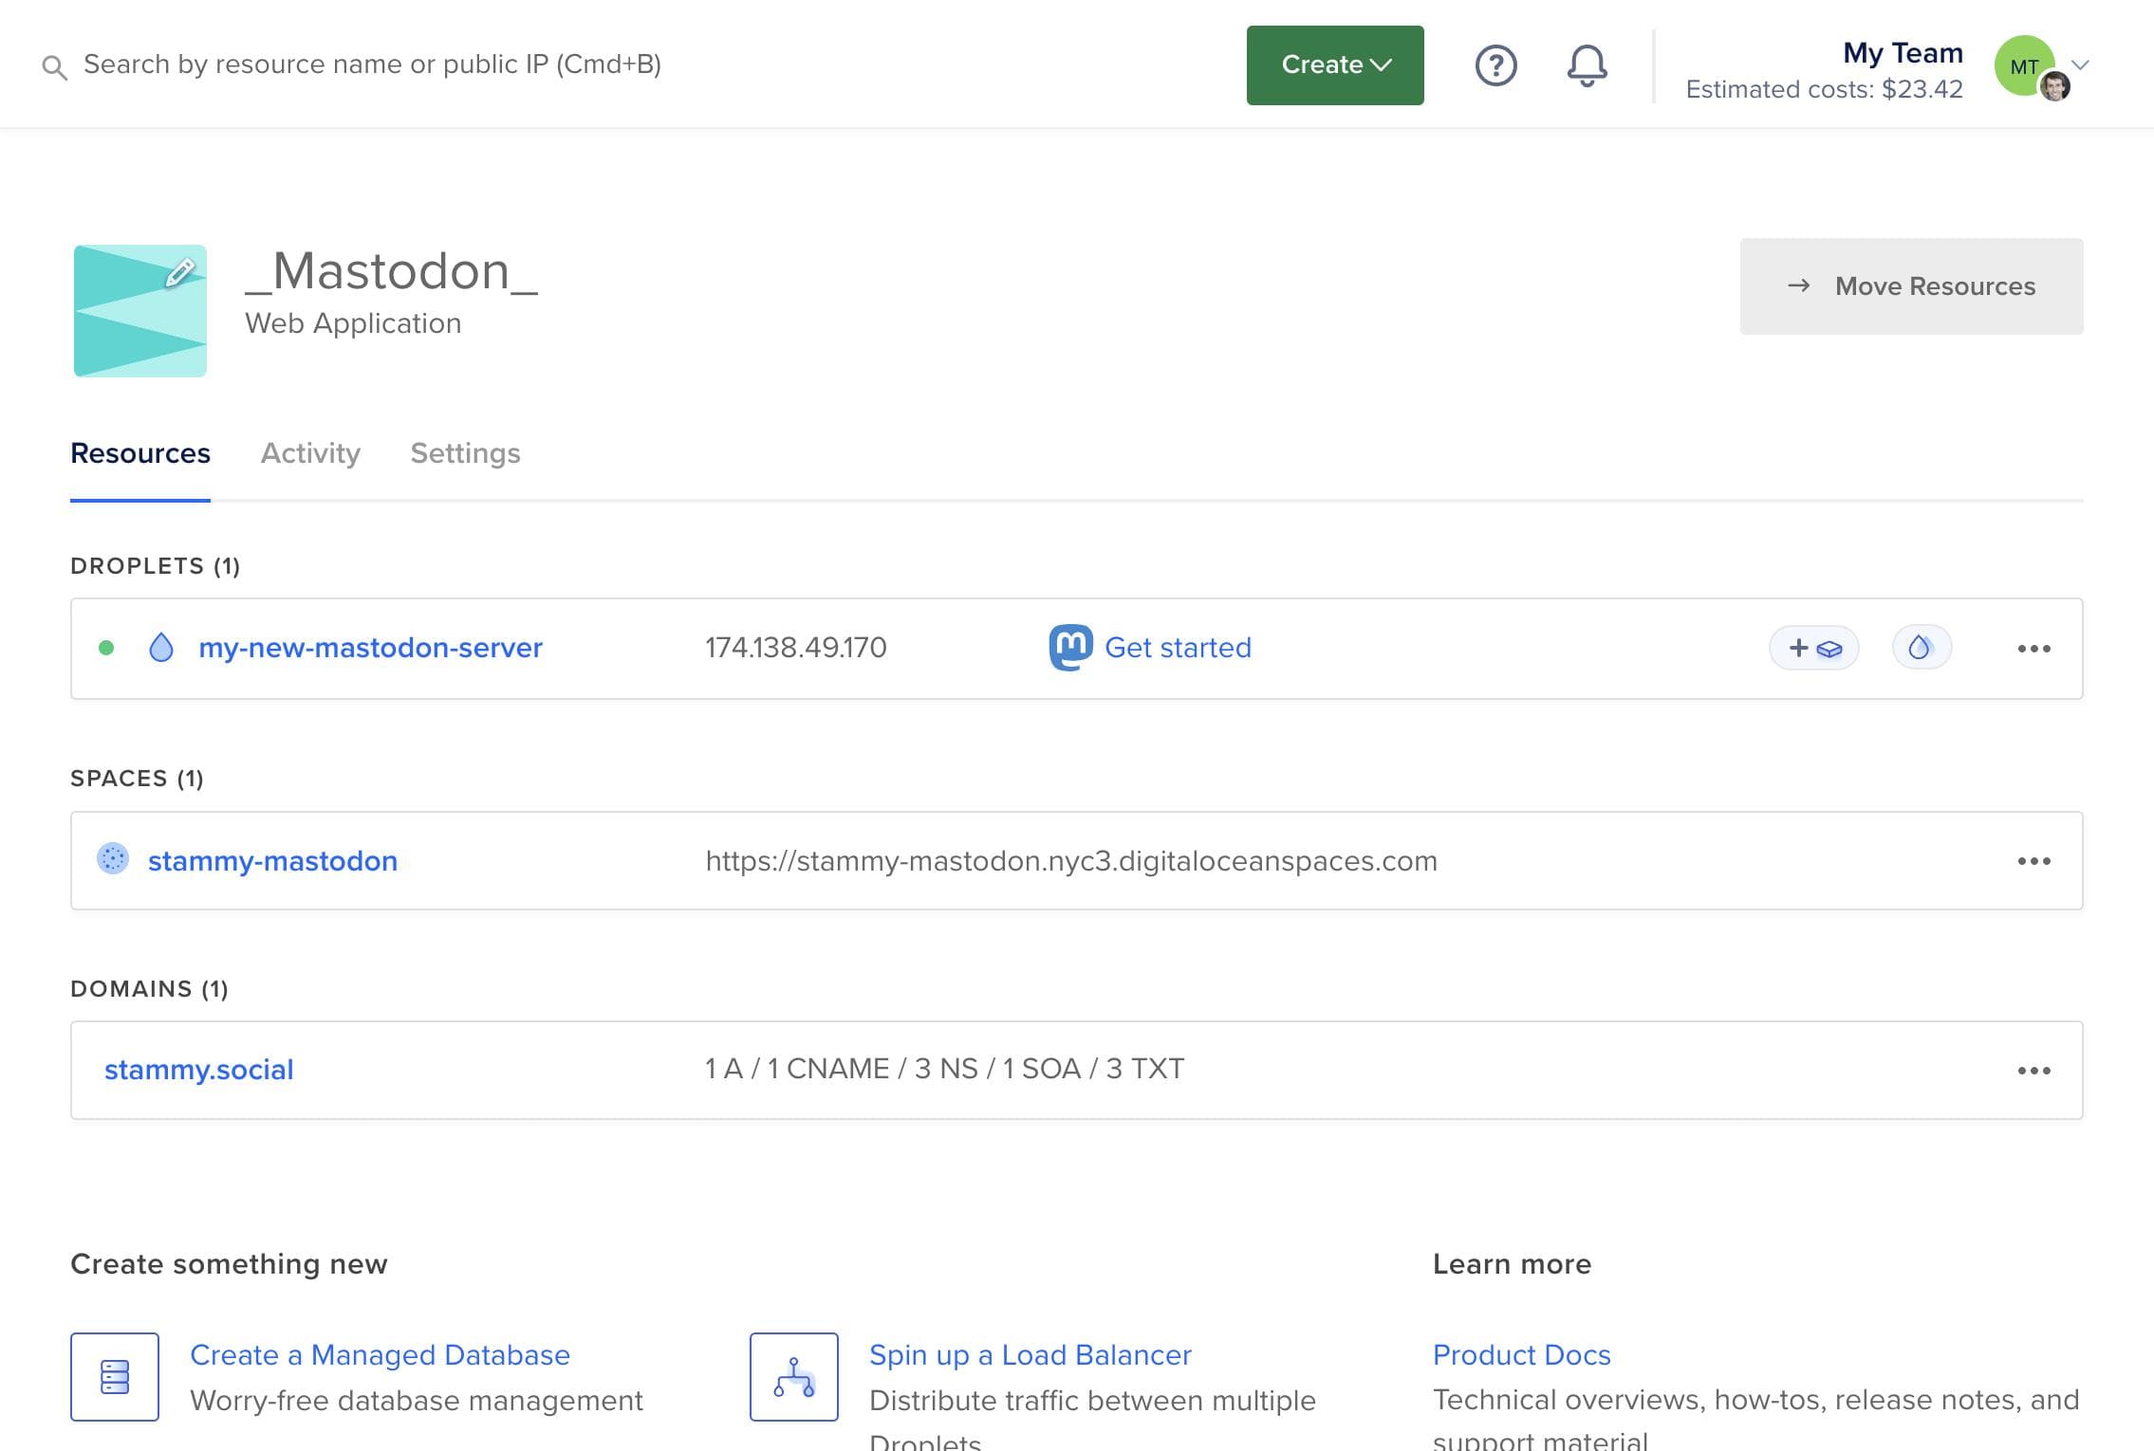
Task: Click the Move Resources button
Action: pyautogui.click(x=1911, y=286)
